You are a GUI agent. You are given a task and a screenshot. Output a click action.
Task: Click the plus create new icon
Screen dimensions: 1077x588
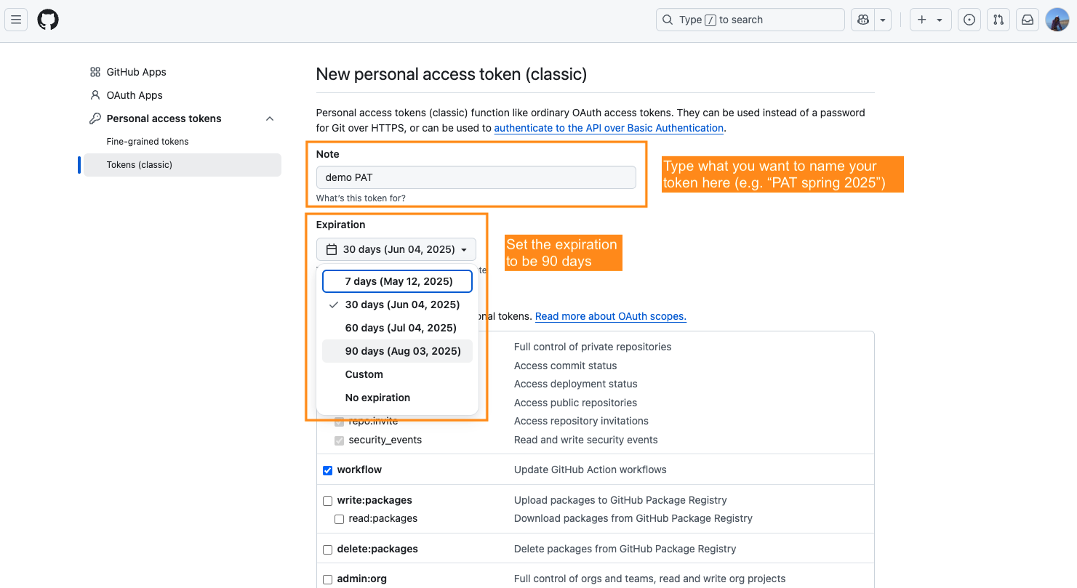(921, 20)
